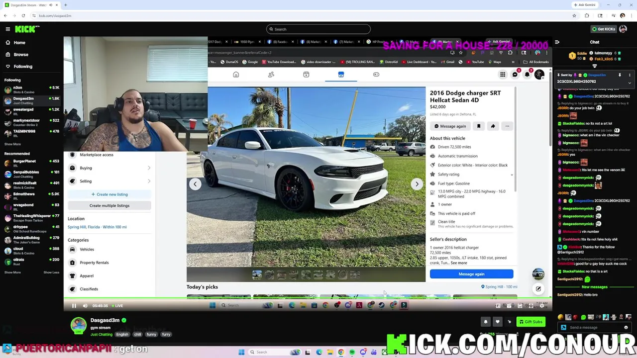Open stream player settings gear
Image resolution: width=637 pixels, height=358 pixels.
pyautogui.click(x=542, y=306)
